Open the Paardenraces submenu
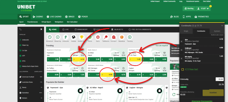Viewport: 228px width, 102px height. (x=33, y=22)
